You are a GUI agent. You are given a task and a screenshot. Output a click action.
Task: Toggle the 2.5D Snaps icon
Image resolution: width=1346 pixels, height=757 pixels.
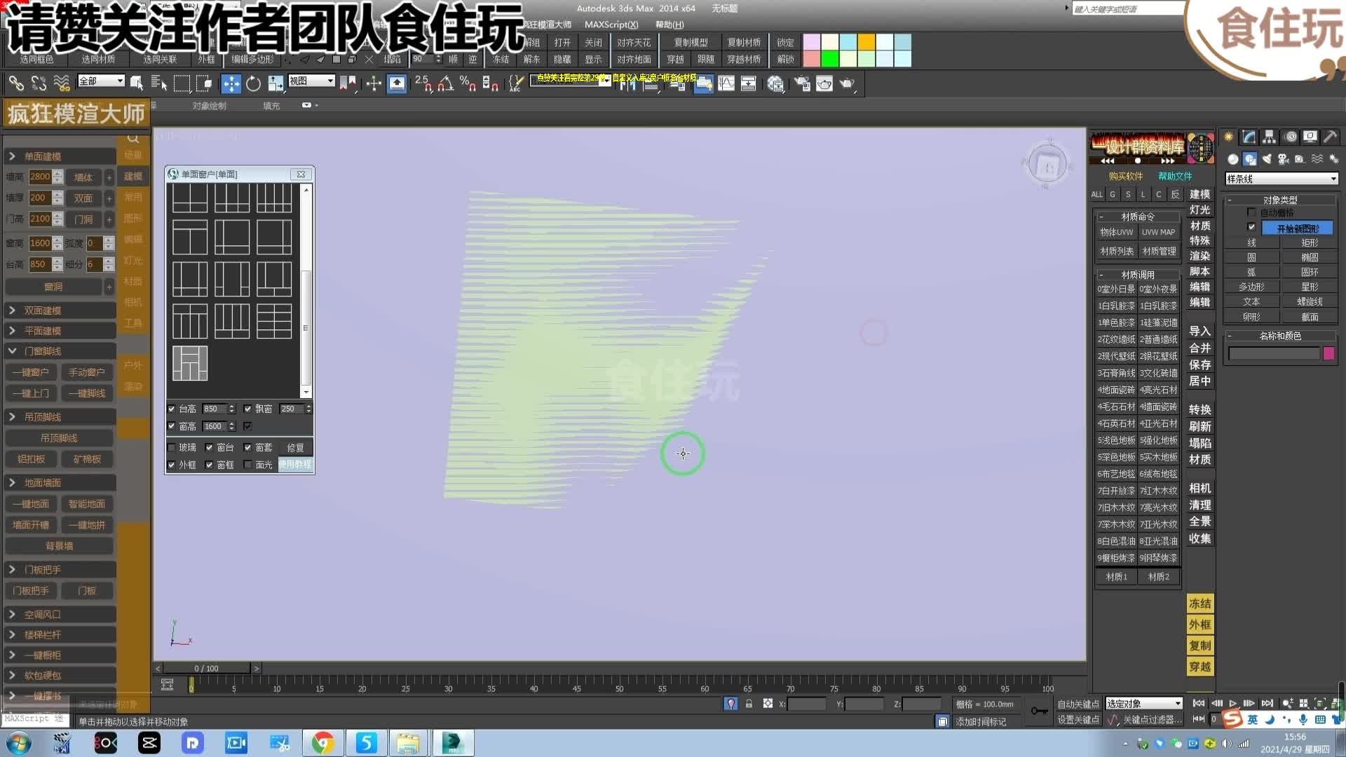[x=423, y=83]
